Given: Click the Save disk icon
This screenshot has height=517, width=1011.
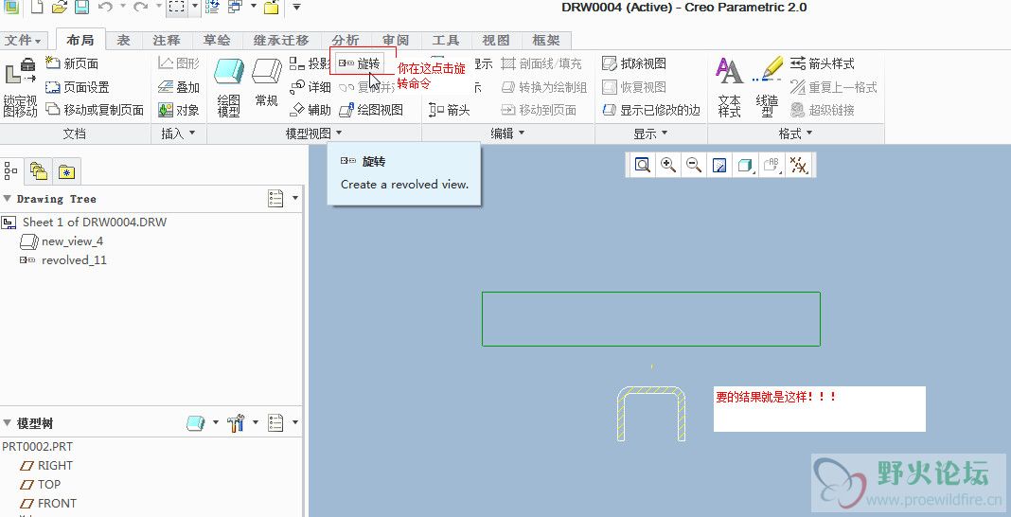Looking at the screenshot, I should click(81, 8).
